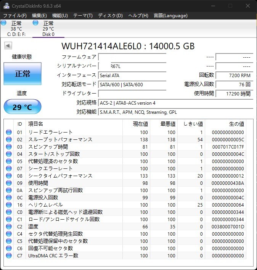Click the S.M.A.R.T., APM, NCQ features field
This screenshot has height=270, width=257.
(176, 112)
